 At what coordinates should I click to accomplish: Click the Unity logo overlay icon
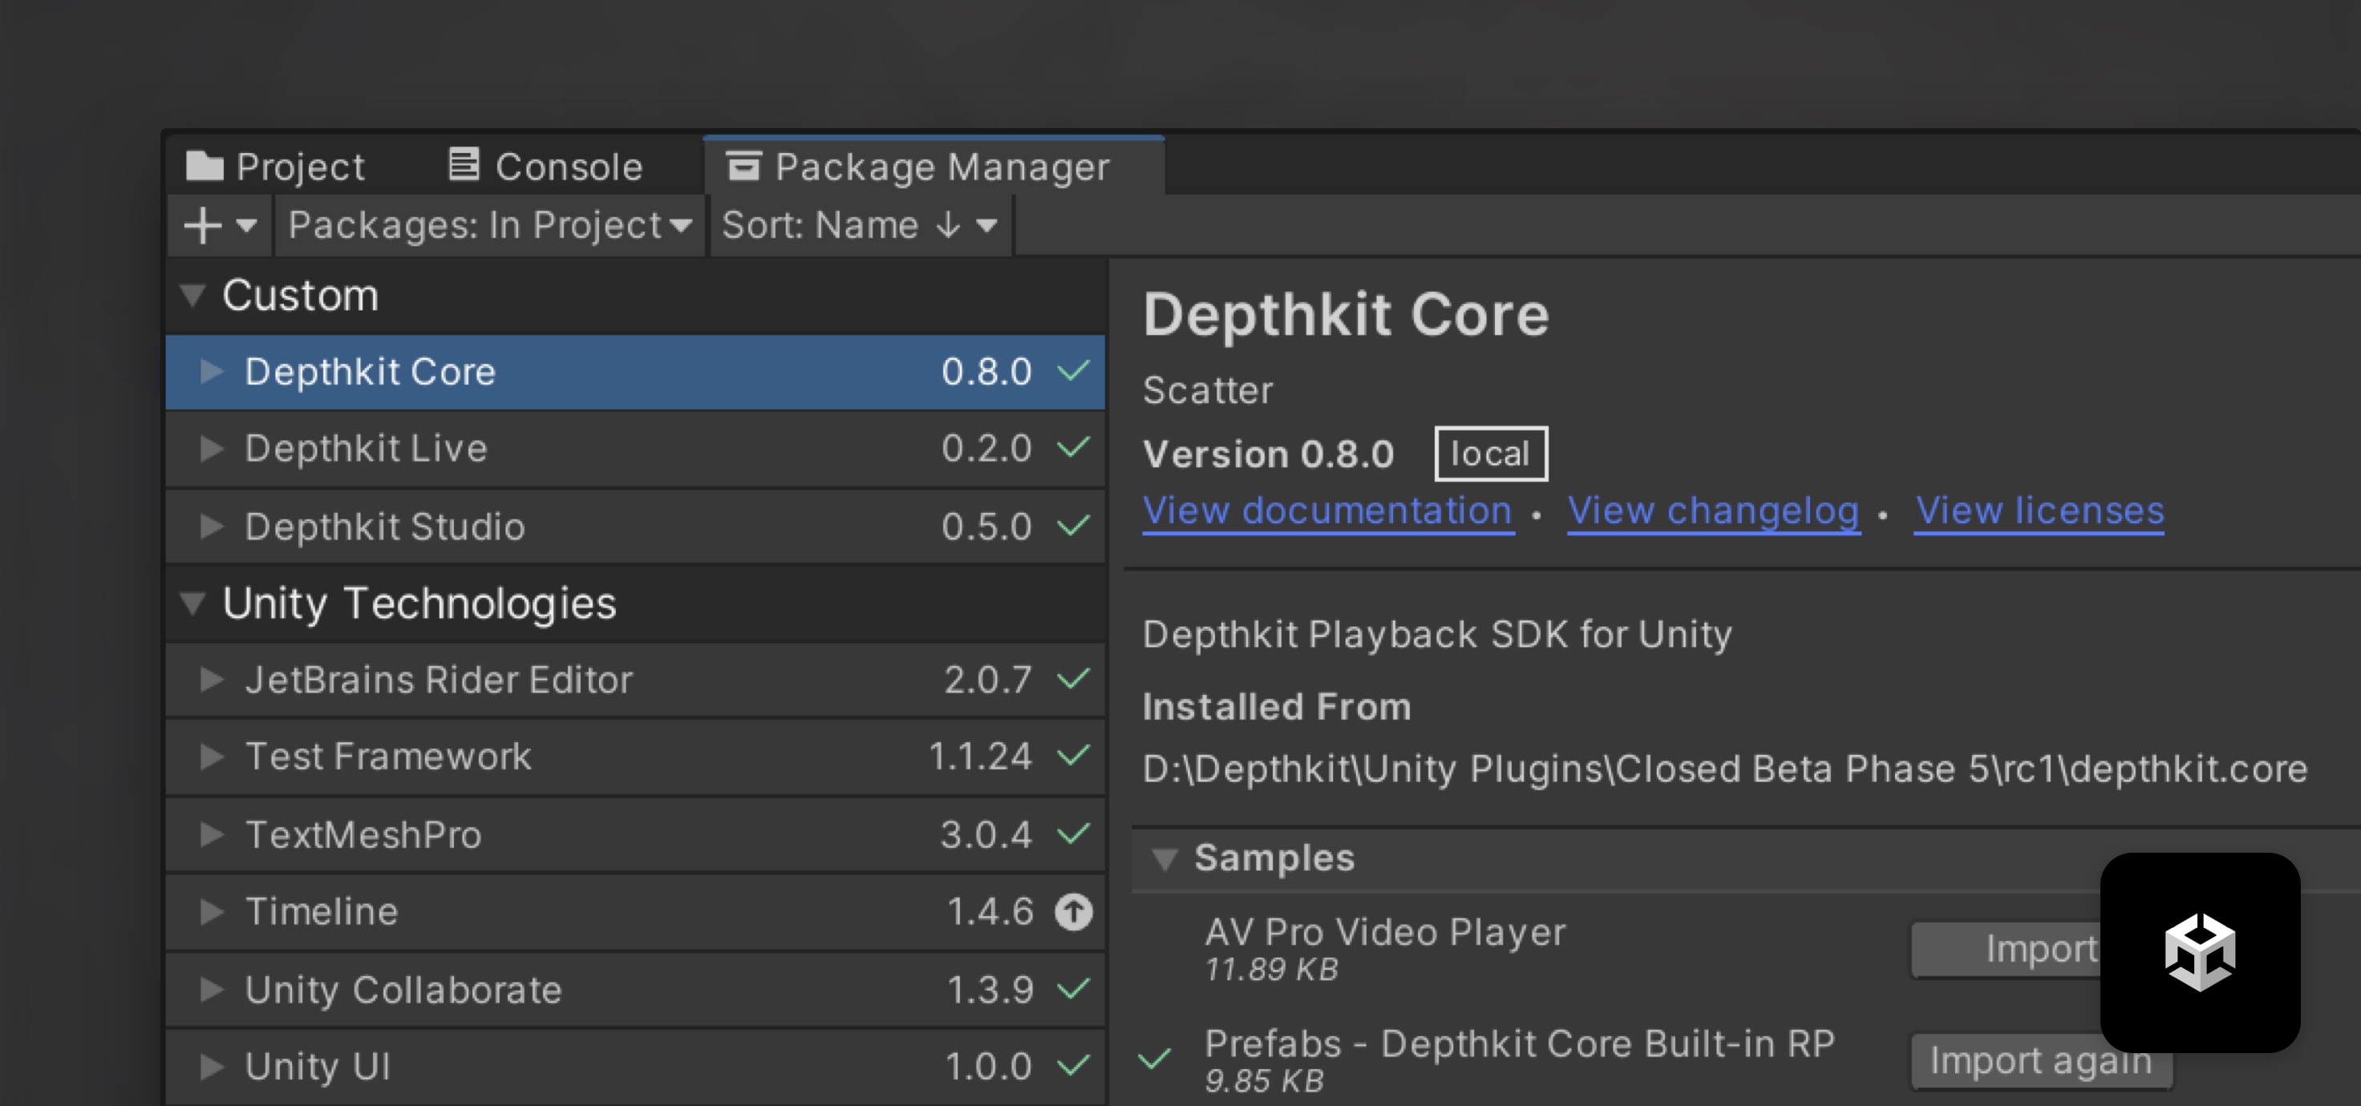[2200, 952]
